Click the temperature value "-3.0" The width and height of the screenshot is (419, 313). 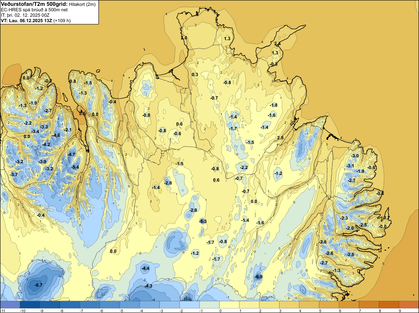355,156
